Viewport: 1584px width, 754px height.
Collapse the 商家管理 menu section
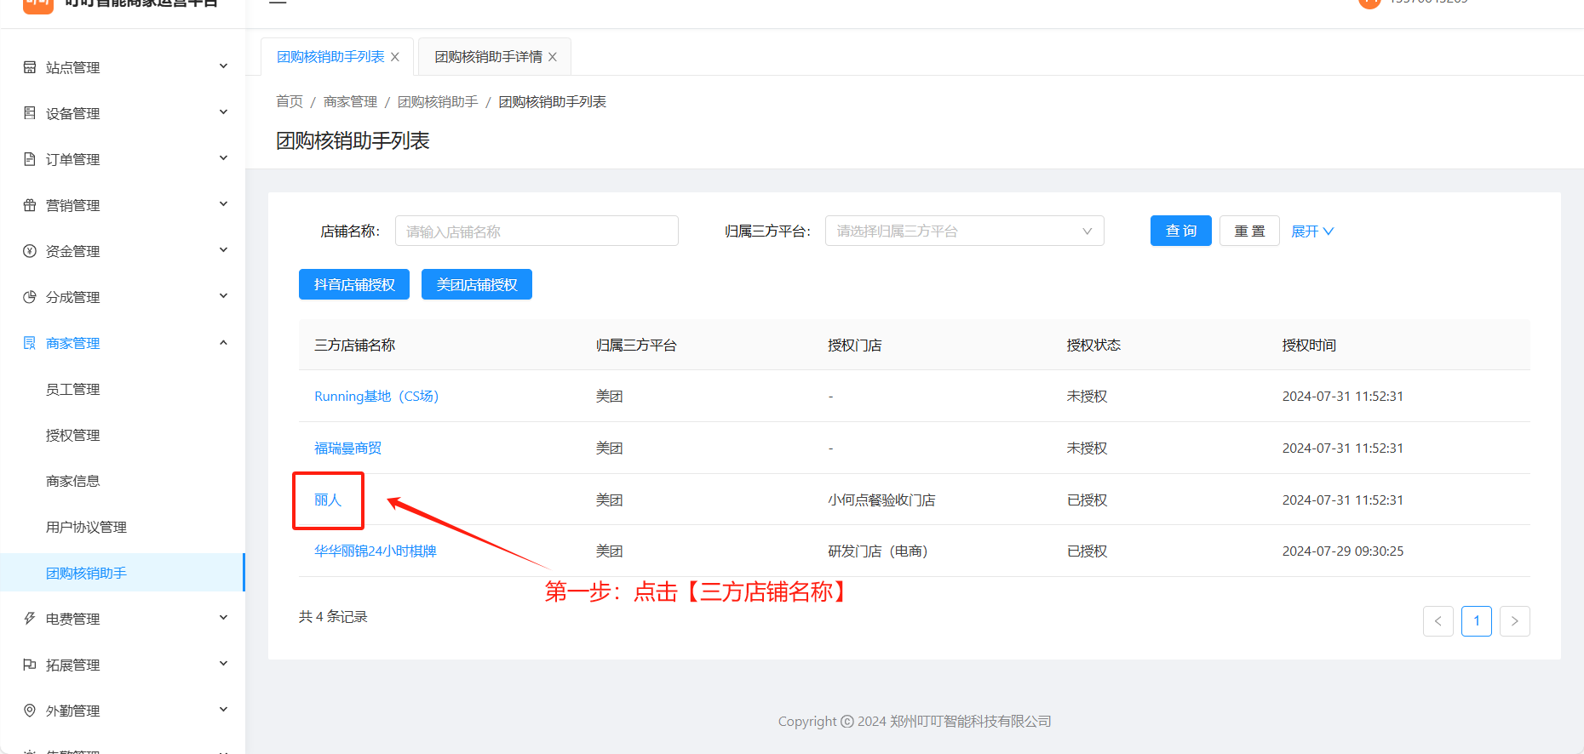pyautogui.click(x=223, y=343)
